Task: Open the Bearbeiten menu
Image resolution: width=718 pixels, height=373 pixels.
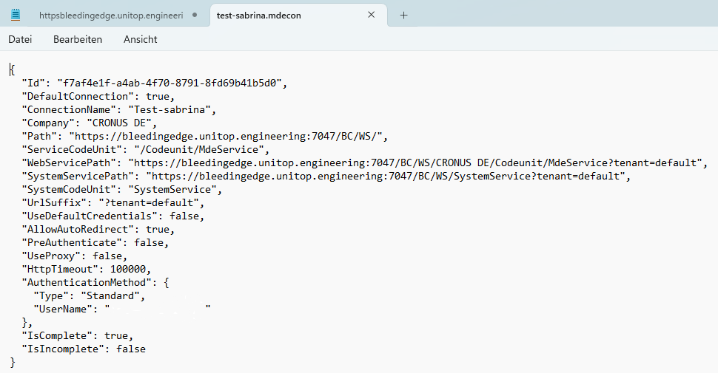Action: 78,39
